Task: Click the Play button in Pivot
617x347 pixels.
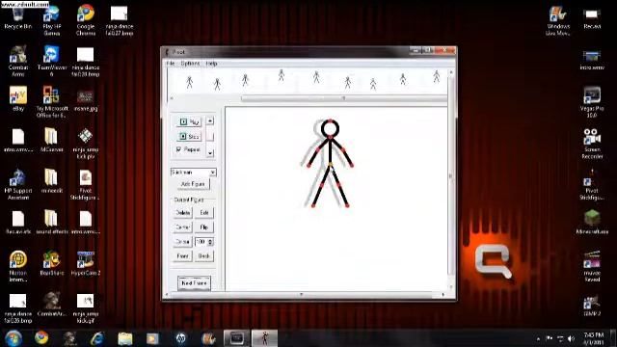Action: tap(189, 122)
